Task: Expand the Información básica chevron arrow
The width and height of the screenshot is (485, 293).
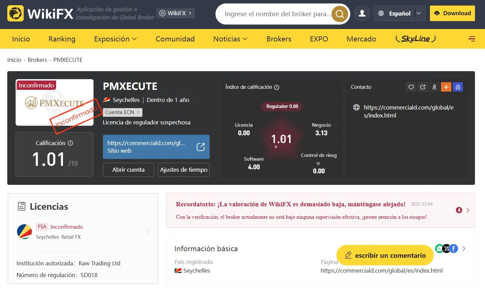Action: [464, 248]
